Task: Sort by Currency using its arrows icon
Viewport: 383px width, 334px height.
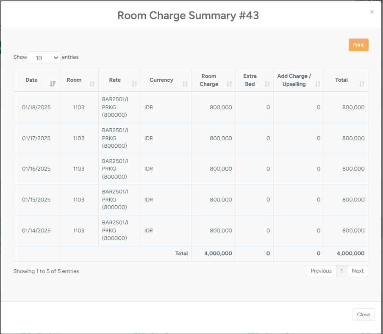Action: [x=185, y=84]
